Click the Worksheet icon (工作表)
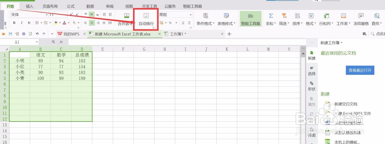Viewport: 385px width, 144px height. [343, 16]
